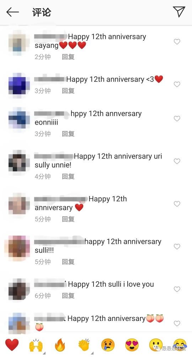Screen dimensions: 192x357
Task: Choose the clapping hands emoji
Action: (x=84, y=345)
